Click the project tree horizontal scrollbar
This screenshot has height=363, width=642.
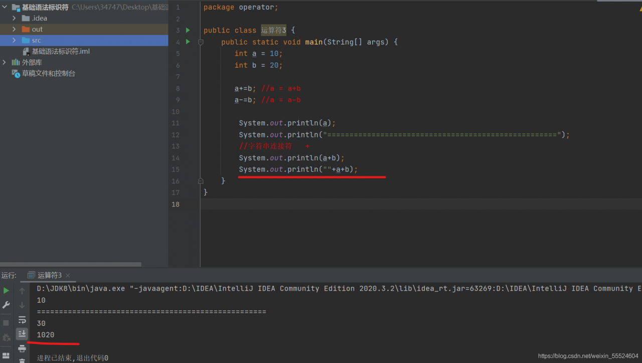pos(70,264)
